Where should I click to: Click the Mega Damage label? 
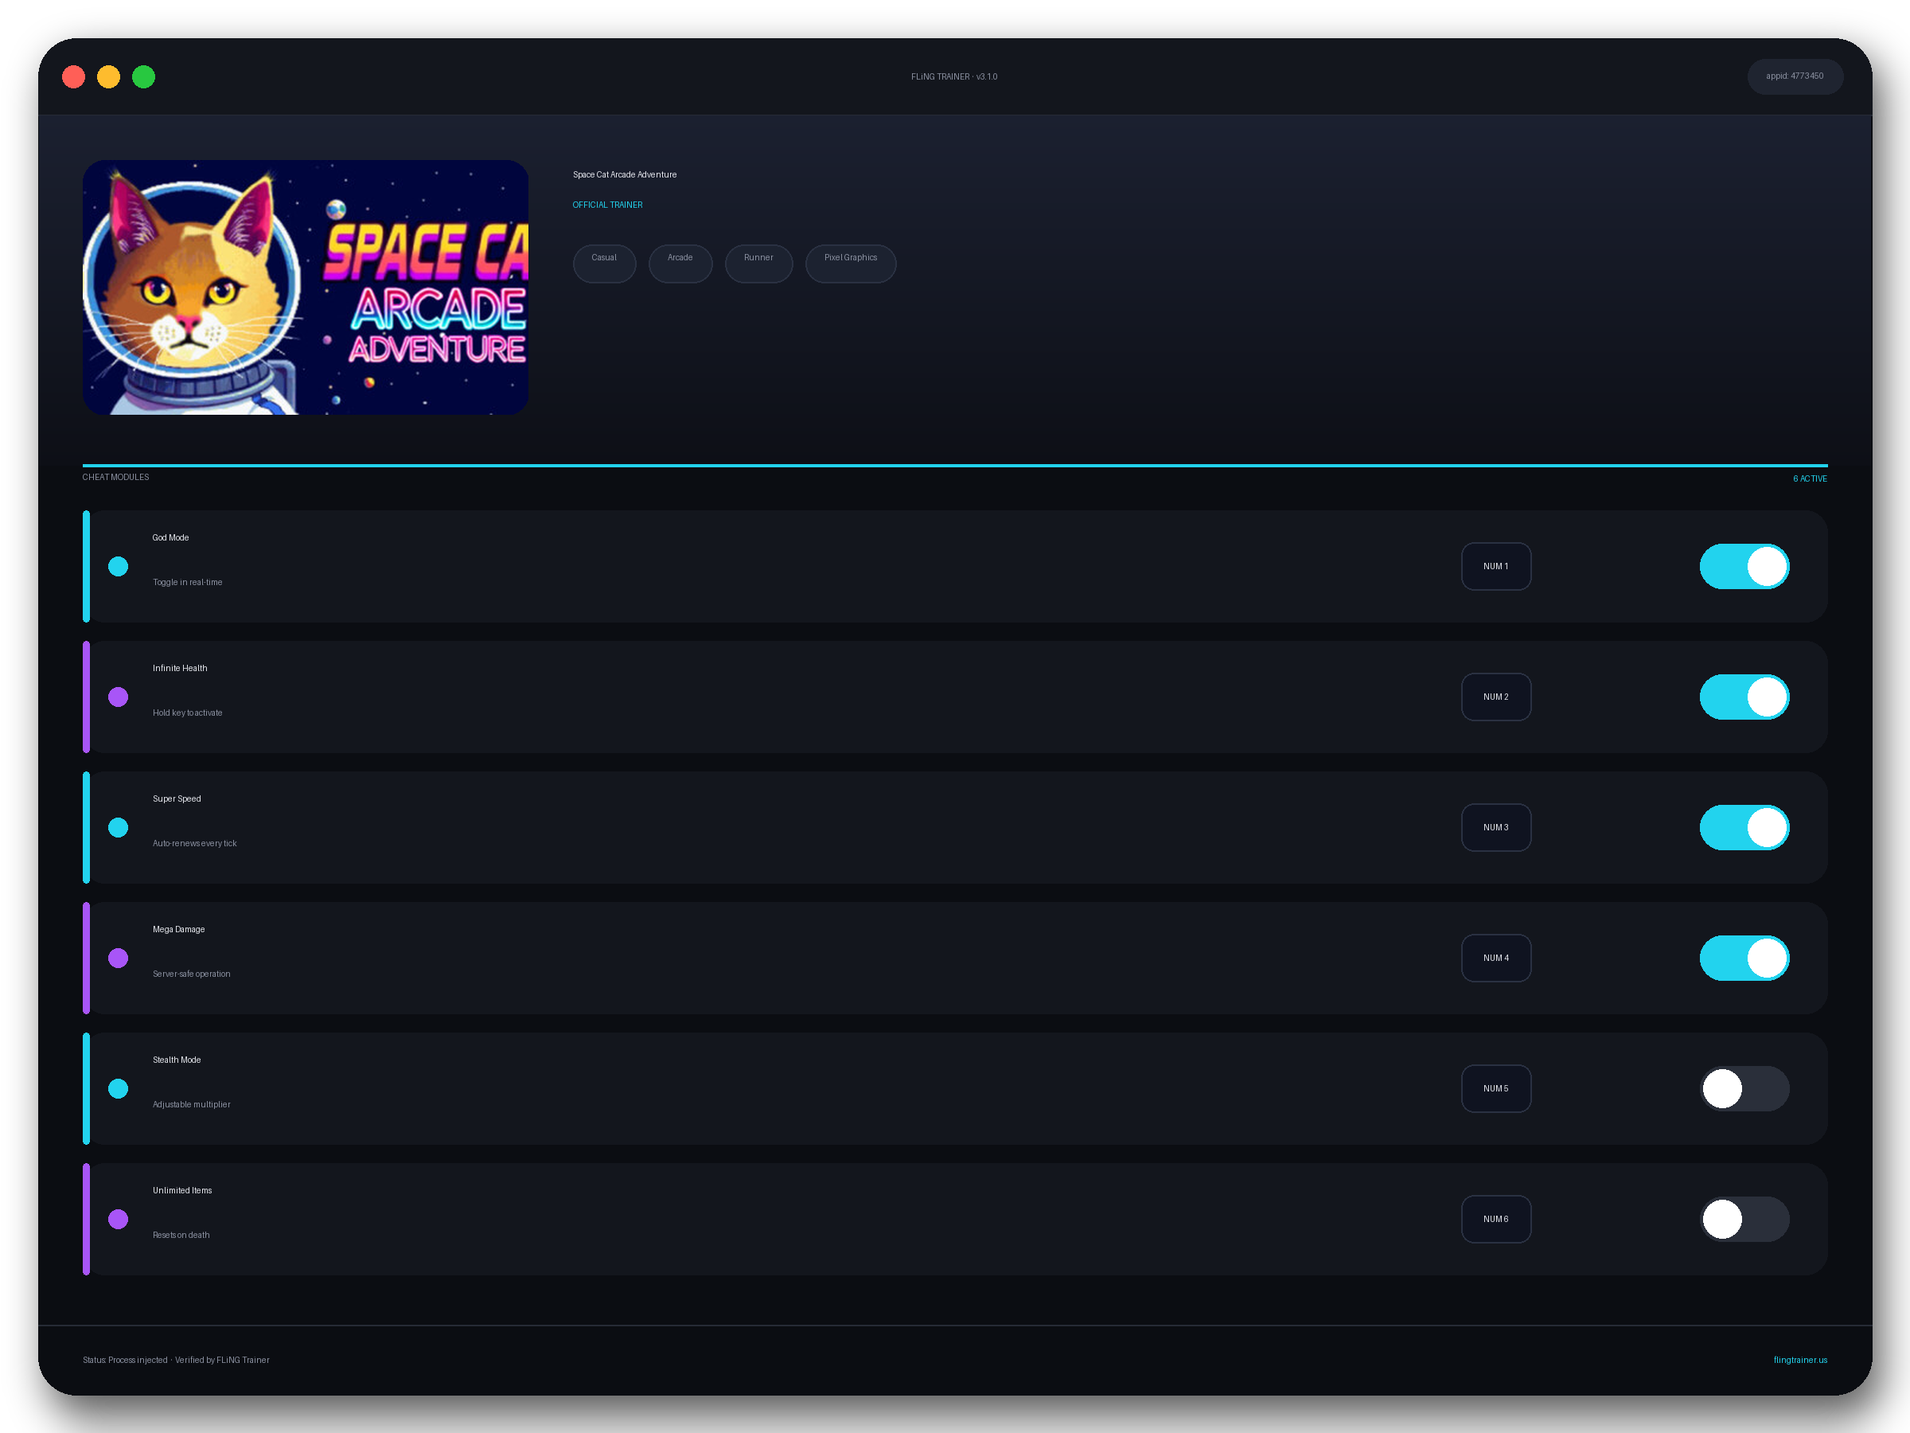pyautogui.click(x=179, y=929)
